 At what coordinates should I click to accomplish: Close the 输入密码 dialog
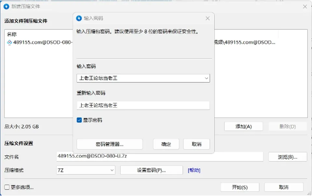click(208, 18)
